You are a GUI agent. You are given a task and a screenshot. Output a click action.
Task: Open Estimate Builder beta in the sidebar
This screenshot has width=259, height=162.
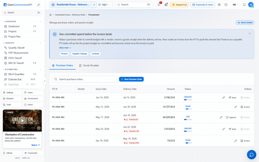click(22, 79)
